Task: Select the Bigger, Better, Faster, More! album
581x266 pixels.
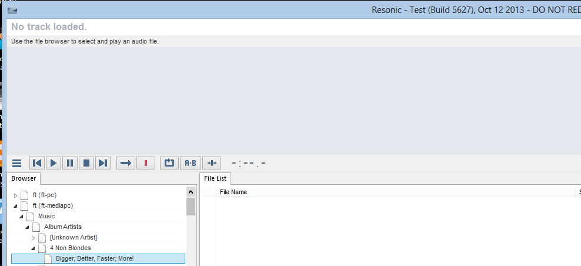Action: coord(95,258)
